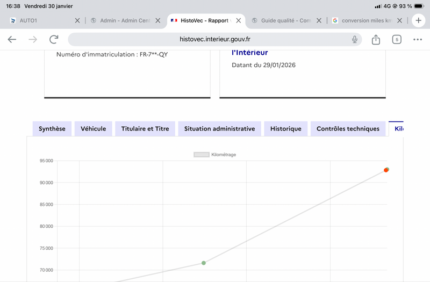Open the Titulaire et Titre tab

(145, 129)
